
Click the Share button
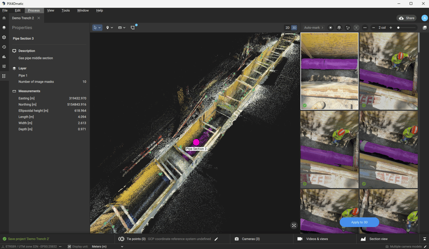[407, 18]
